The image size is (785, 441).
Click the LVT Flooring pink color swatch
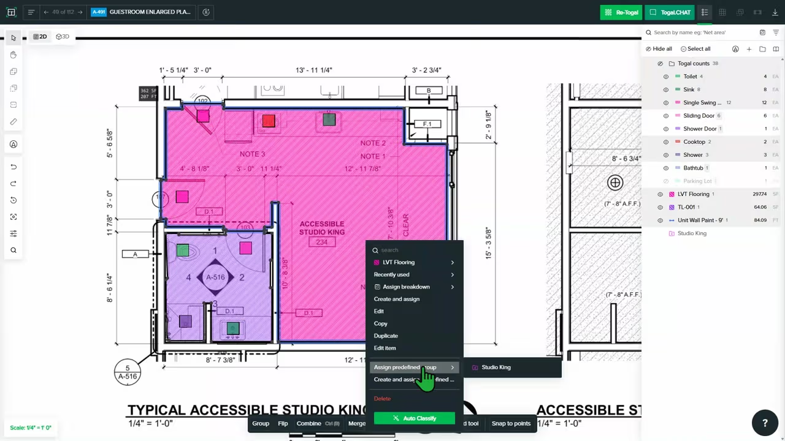tap(672, 194)
